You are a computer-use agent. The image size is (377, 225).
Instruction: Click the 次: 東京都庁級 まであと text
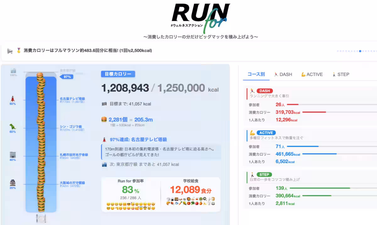[144, 164]
